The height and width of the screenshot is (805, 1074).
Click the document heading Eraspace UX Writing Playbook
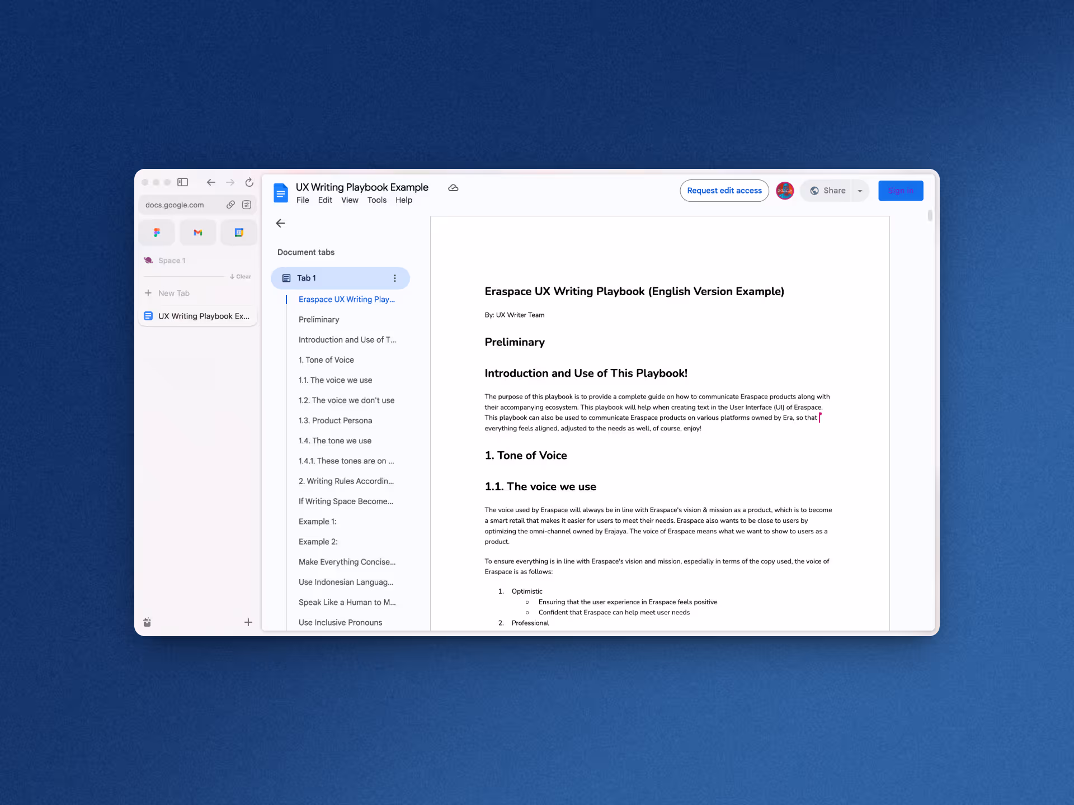pos(634,291)
